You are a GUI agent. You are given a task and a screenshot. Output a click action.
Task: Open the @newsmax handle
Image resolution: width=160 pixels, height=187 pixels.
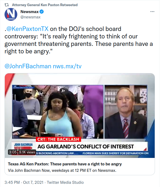pyautogui.click(x=31, y=17)
